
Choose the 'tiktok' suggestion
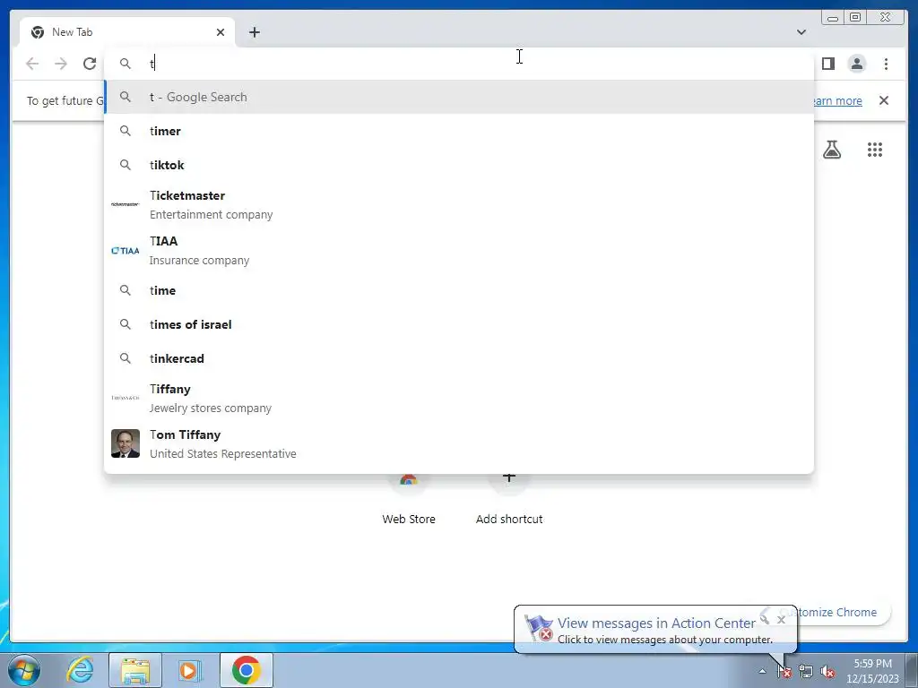459,165
